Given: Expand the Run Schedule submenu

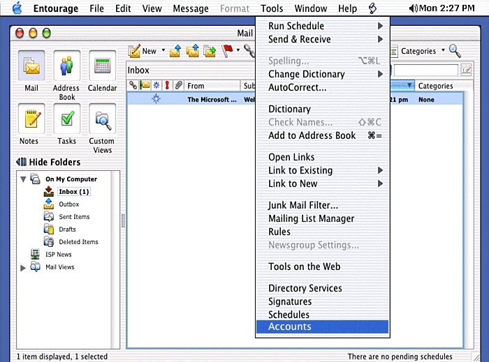Looking at the screenshot, I should click(380, 26).
